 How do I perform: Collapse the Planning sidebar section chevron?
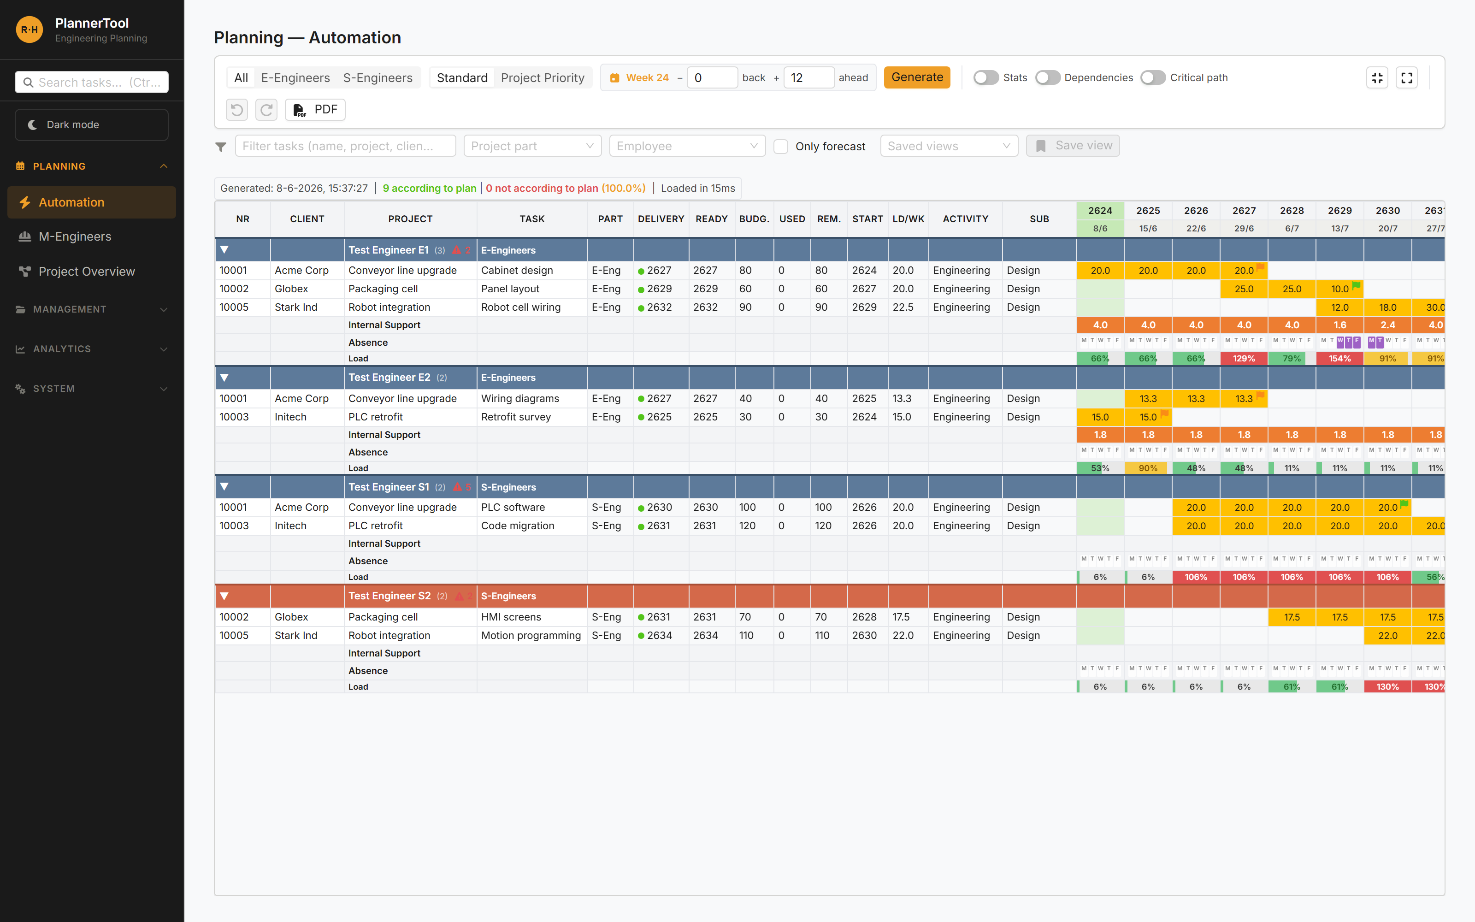coord(163,166)
